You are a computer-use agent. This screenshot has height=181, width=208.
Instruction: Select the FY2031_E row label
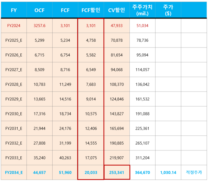coord(14,129)
